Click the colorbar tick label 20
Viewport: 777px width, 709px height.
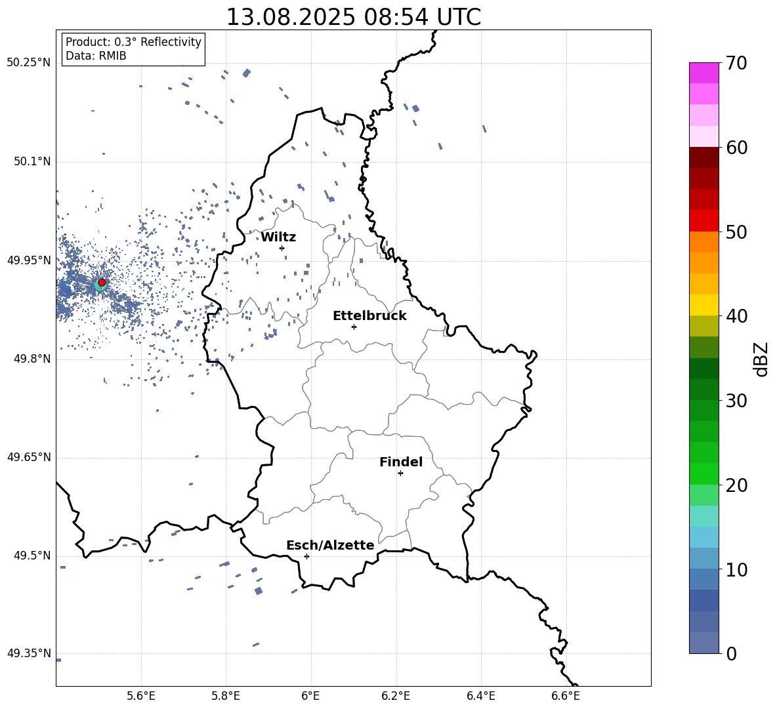pyautogui.click(x=737, y=485)
